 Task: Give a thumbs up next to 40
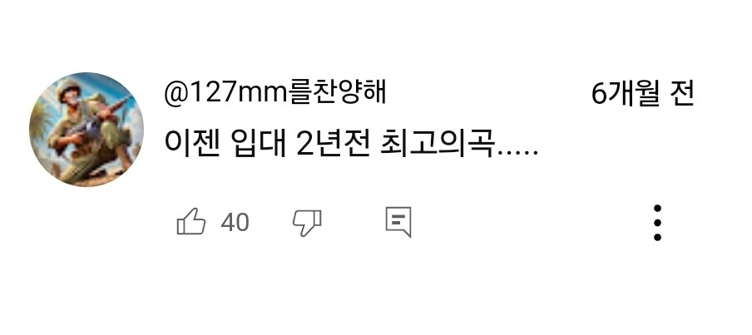click(x=190, y=221)
